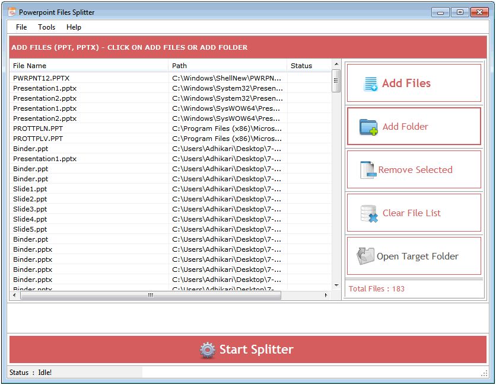Select the Slide1.ppt file row
This screenshot has height=385, width=496.
pos(171,189)
